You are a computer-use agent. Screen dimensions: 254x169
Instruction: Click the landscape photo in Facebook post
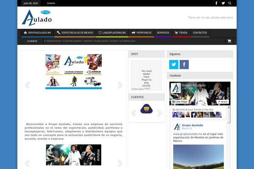[x=199, y=157]
